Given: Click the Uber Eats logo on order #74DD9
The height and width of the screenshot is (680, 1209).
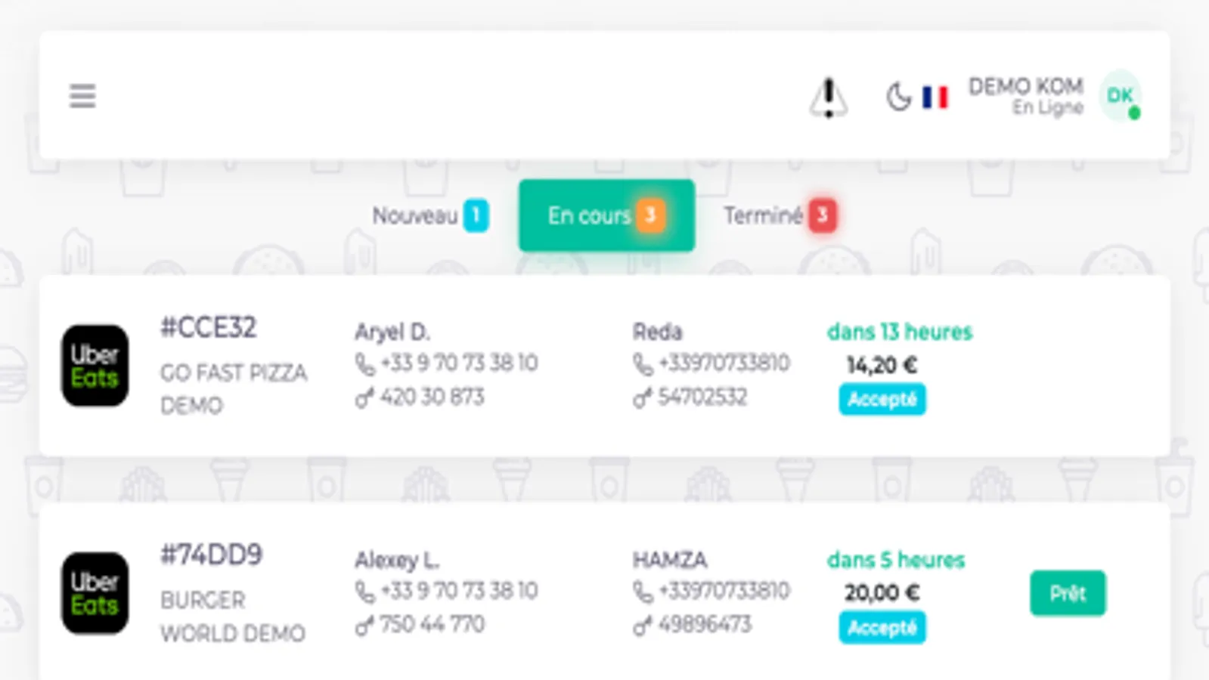Looking at the screenshot, I should pos(94,593).
